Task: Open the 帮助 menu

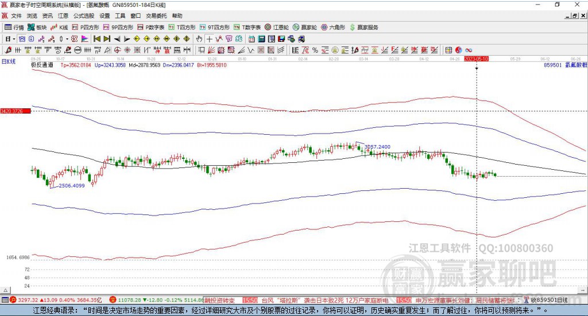Action: (177, 15)
